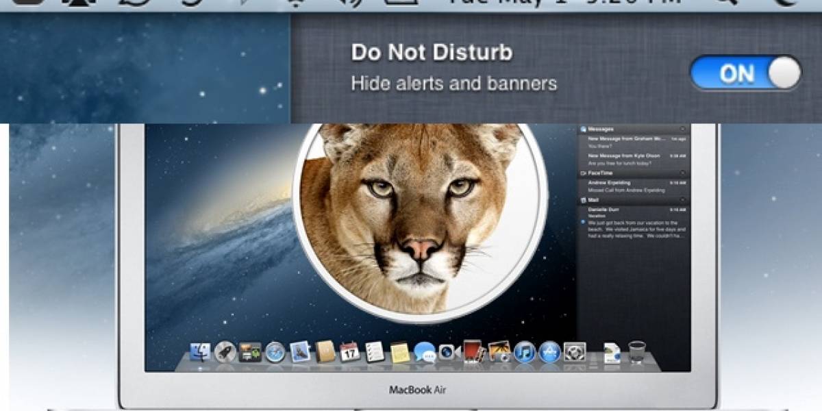This screenshot has width=822, height=411.
Task: Open App Store icon in dock
Action: point(549,352)
